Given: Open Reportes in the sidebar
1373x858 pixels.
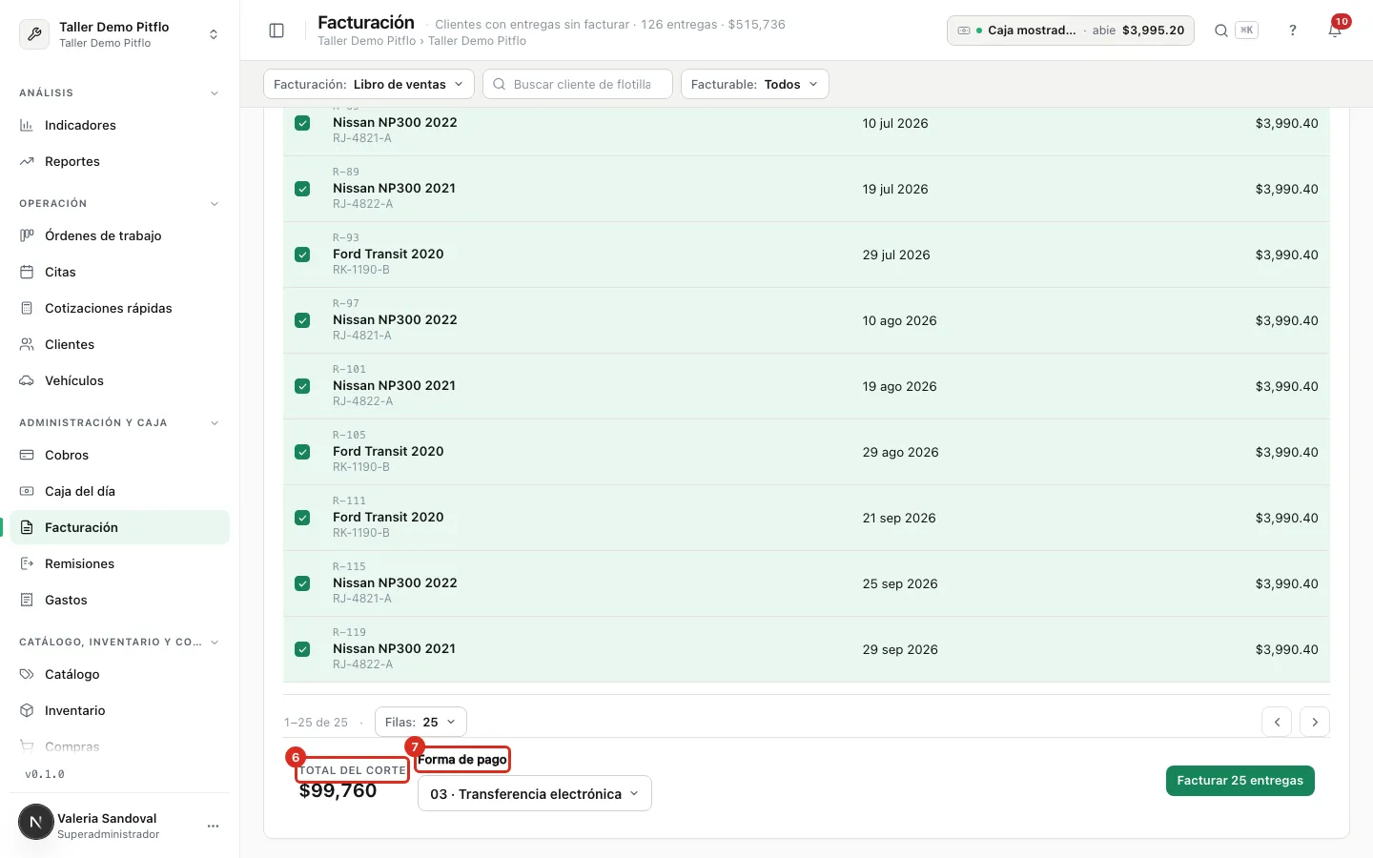Looking at the screenshot, I should click(x=120, y=161).
